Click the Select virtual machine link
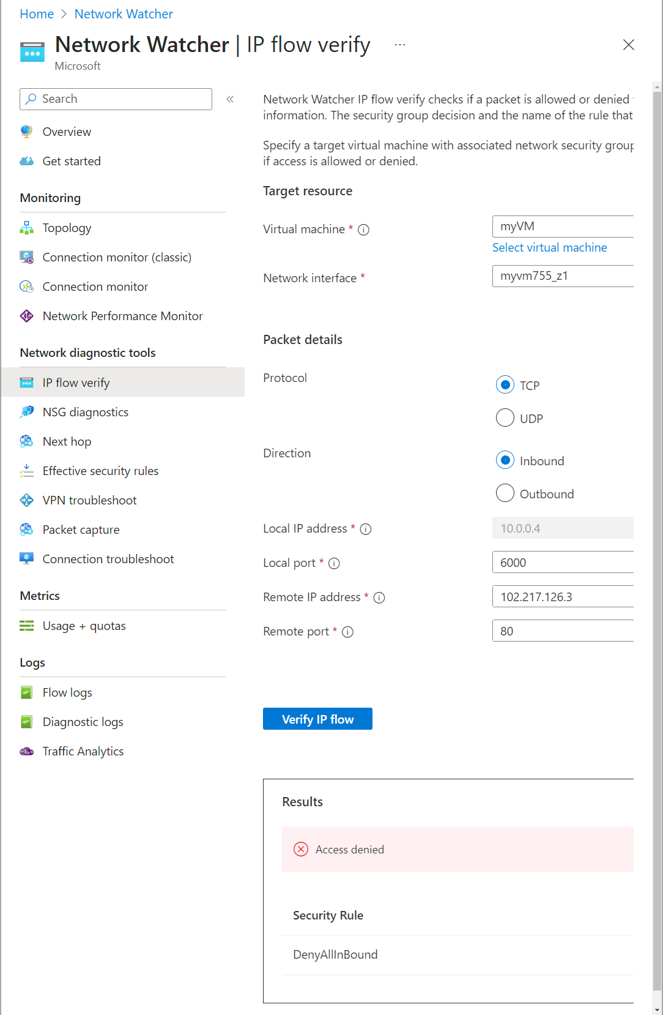 (550, 248)
